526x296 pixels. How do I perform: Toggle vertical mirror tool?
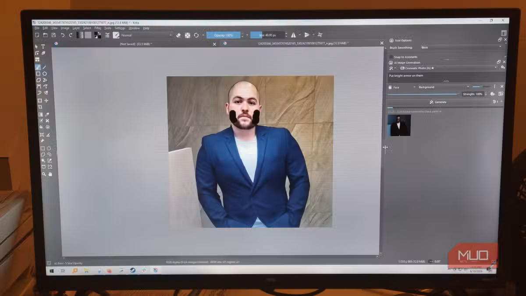click(x=306, y=35)
